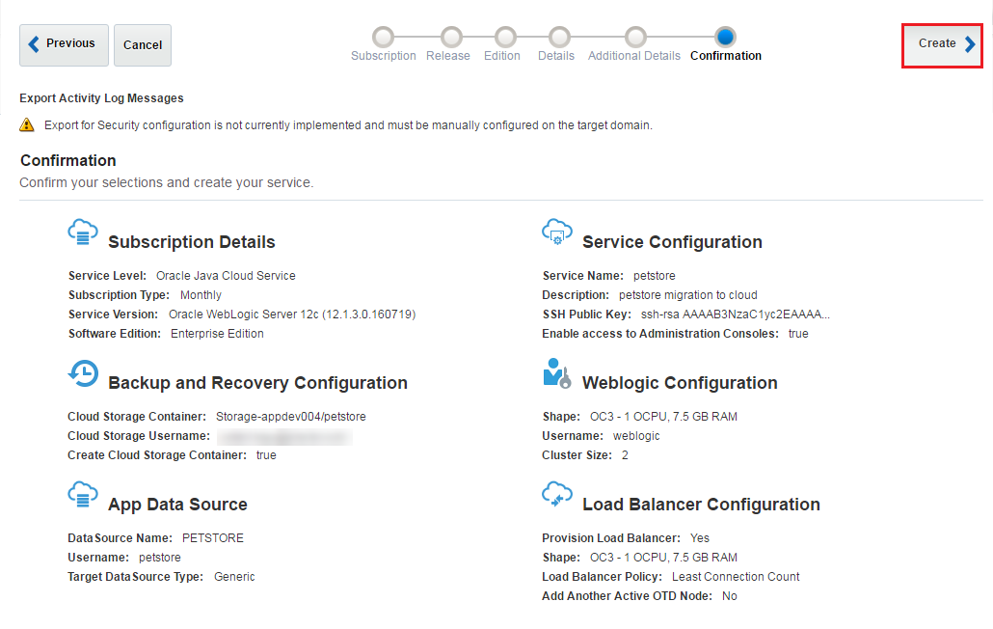Click the App Data Source cloud icon
Image resolution: width=993 pixels, height=629 pixels.
point(83,495)
